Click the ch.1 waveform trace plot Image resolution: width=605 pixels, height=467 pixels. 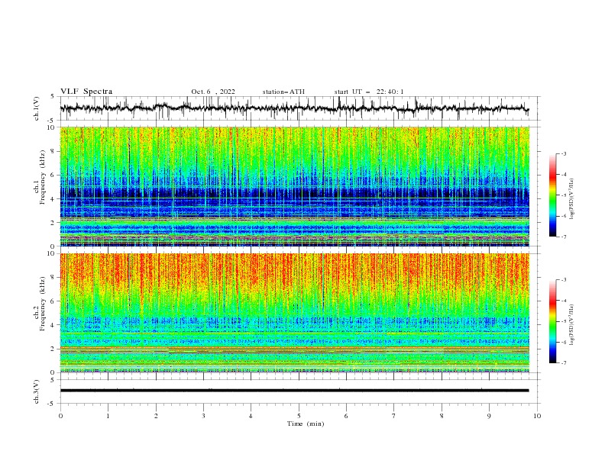point(294,108)
